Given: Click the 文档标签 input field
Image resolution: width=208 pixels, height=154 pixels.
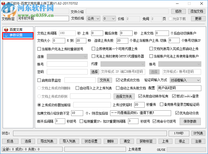Looking at the screenshot, I should (x=43, y=18).
